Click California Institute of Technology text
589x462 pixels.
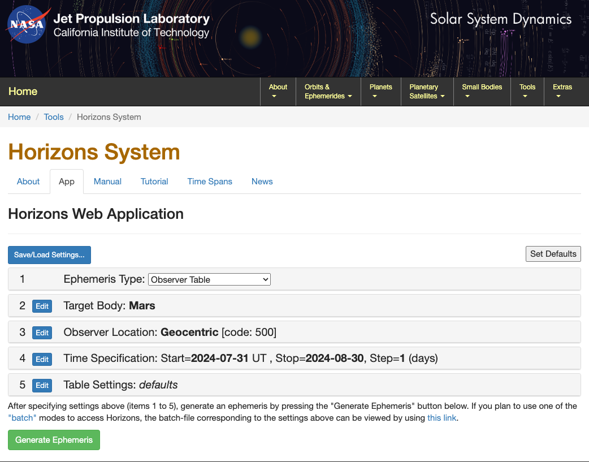(132, 33)
